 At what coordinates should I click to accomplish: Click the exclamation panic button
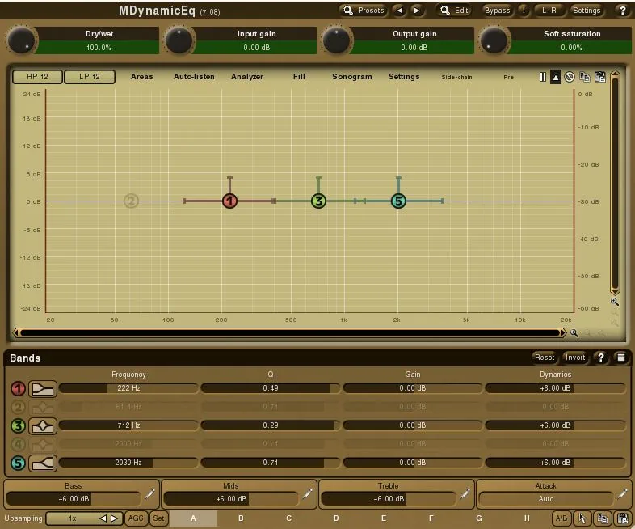point(524,11)
